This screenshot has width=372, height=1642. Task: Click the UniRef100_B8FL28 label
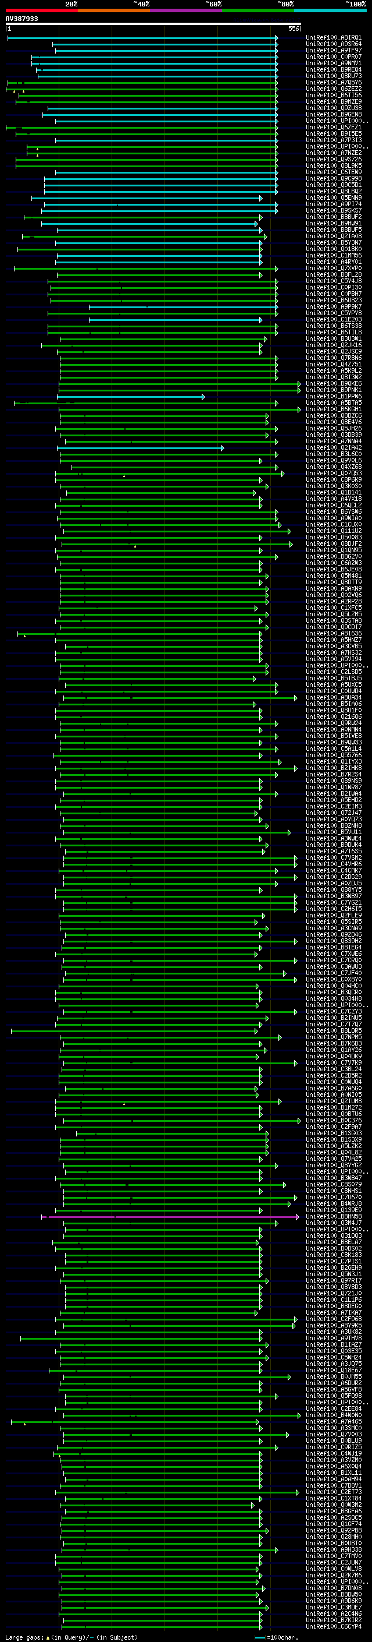coord(333,275)
